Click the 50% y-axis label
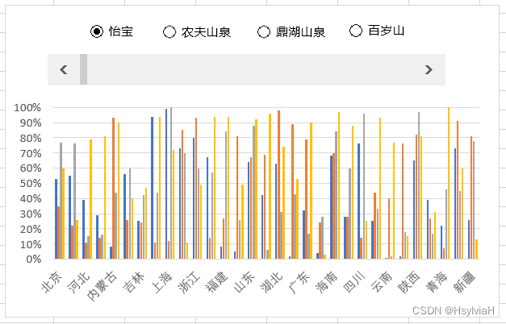The width and height of the screenshot is (506, 324). [31, 184]
